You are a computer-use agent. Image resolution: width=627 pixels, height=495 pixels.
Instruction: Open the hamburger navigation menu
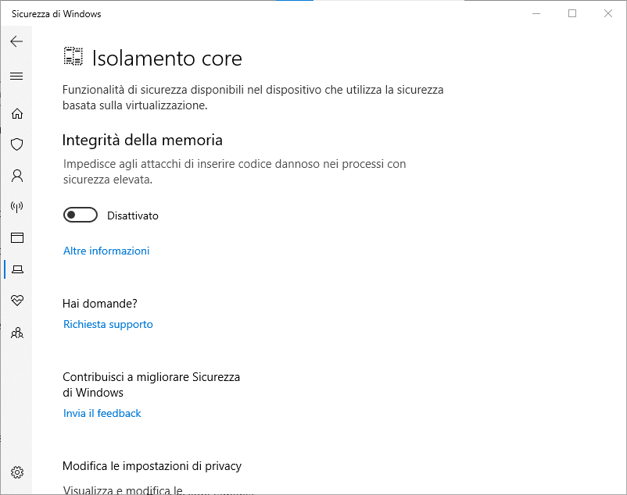(16, 76)
